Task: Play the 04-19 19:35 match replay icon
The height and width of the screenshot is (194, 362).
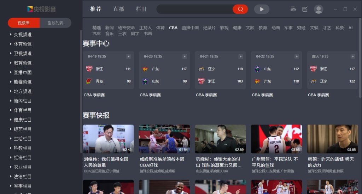Action: (x=128, y=56)
